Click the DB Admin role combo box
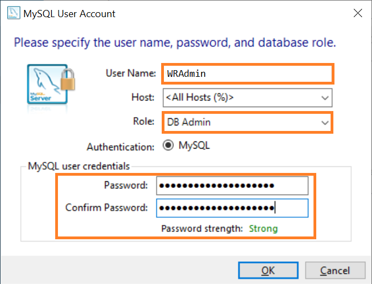 point(247,122)
